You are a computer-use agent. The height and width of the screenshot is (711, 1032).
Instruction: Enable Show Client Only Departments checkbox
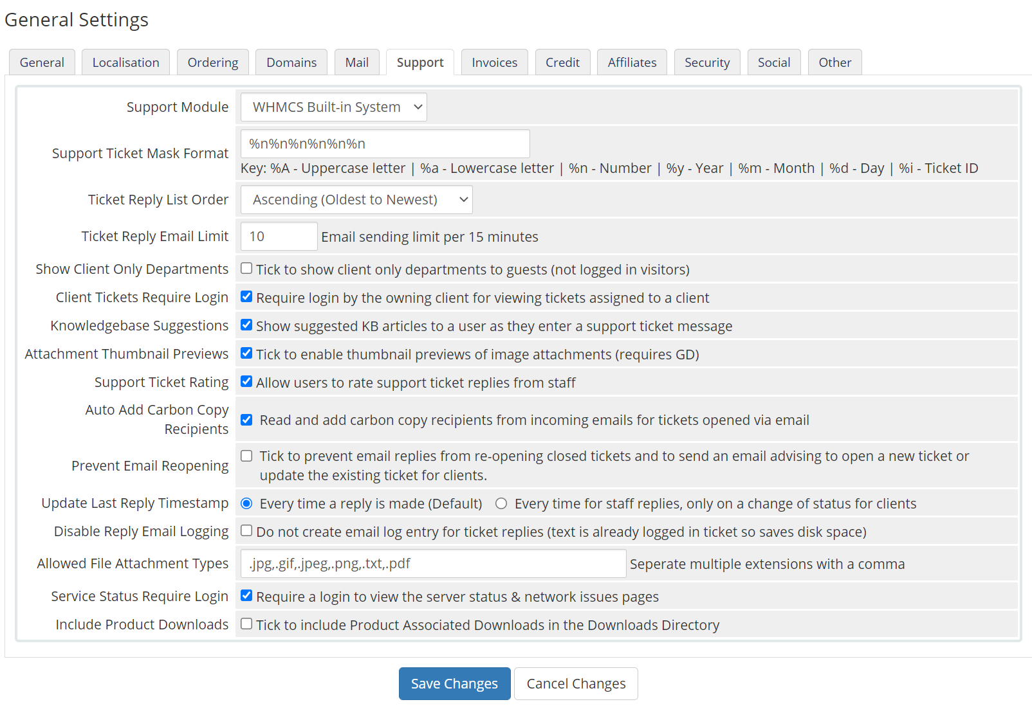246,269
